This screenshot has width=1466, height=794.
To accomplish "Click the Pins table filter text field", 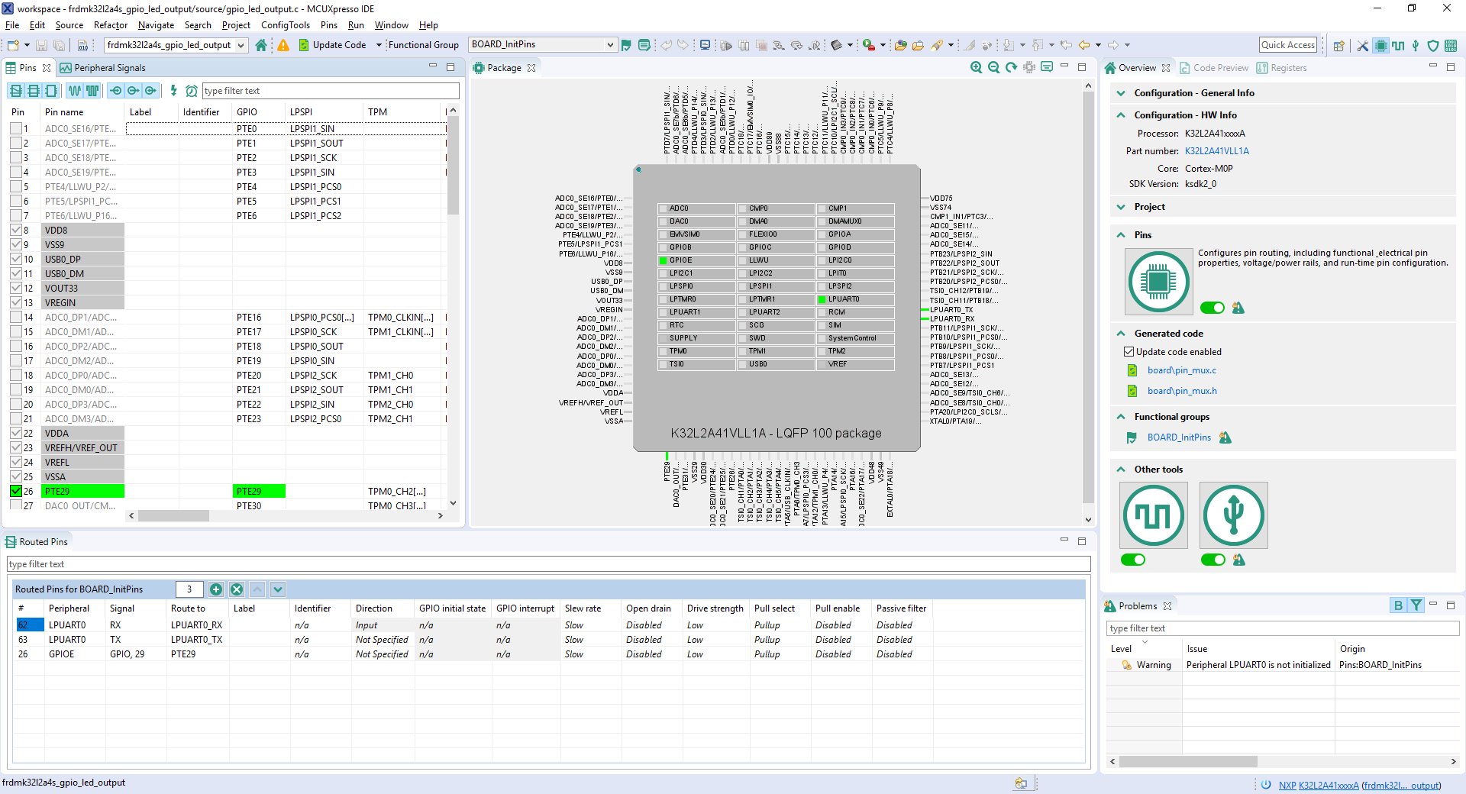I will pyautogui.click(x=330, y=91).
